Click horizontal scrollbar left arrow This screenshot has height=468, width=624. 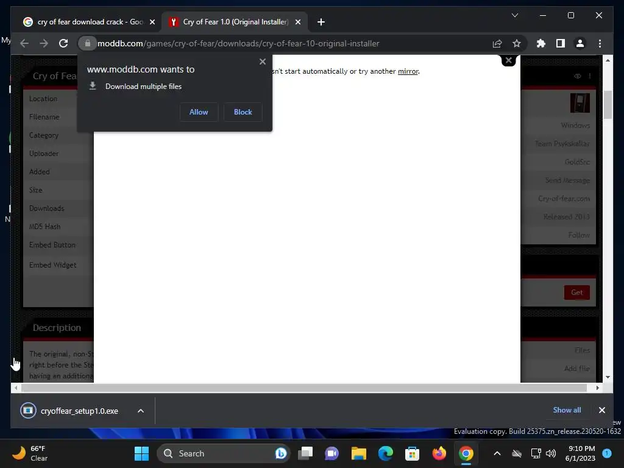[16, 388]
